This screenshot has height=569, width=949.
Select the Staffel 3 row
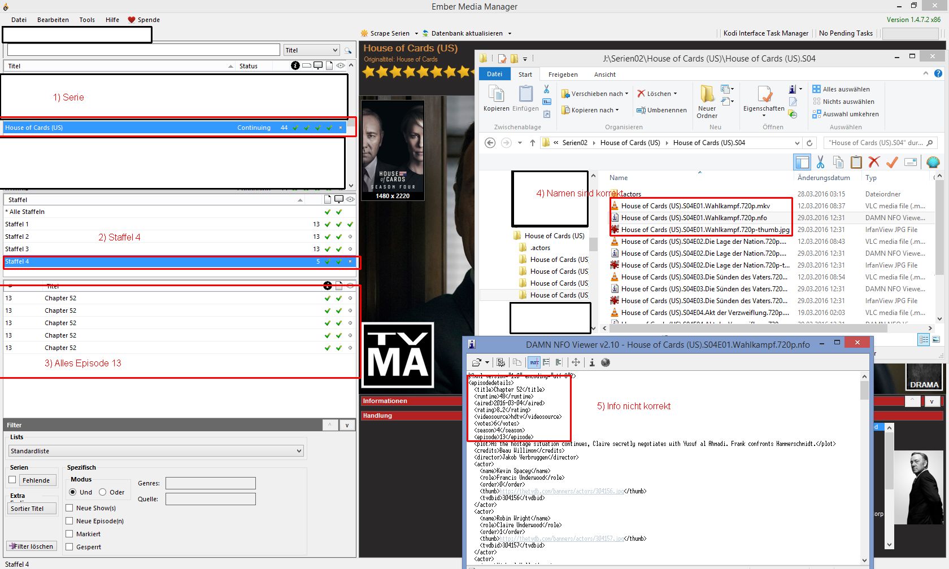coord(180,249)
